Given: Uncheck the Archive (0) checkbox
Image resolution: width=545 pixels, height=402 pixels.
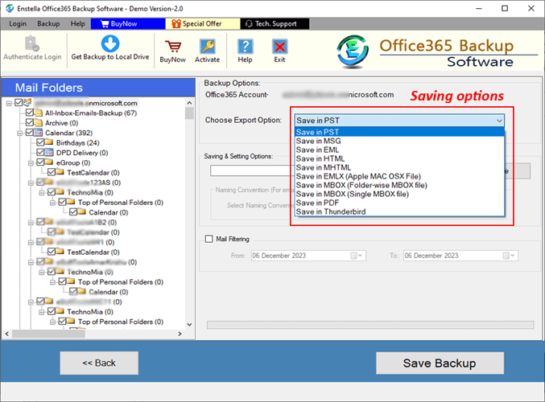Looking at the screenshot, I should (x=30, y=122).
